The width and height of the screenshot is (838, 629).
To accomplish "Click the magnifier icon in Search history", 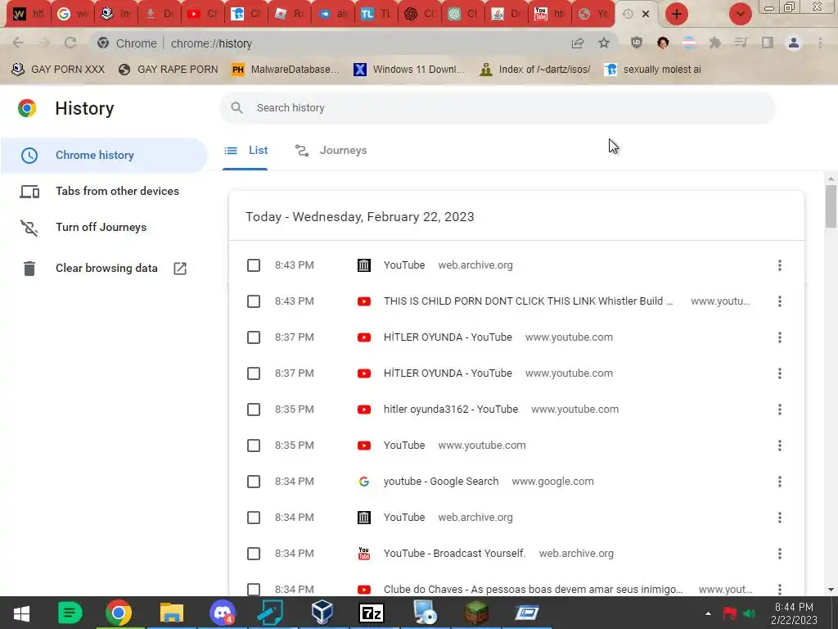I will (x=237, y=107).
